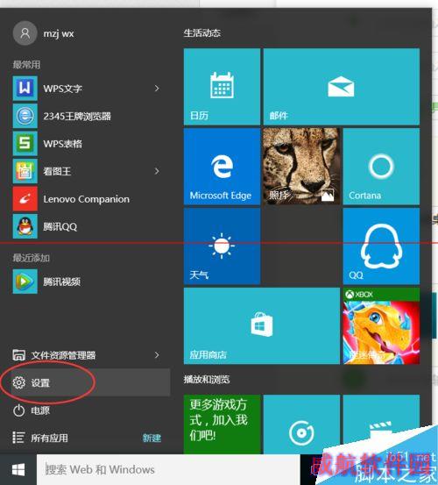Expand 文件资源管理器 submenu arrow
The height and width of the screenshot is (485, 438).
tap(157, 355)
